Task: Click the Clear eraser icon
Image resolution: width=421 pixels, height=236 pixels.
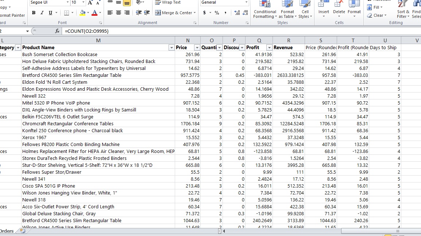Action: click(x=370, y=15)
